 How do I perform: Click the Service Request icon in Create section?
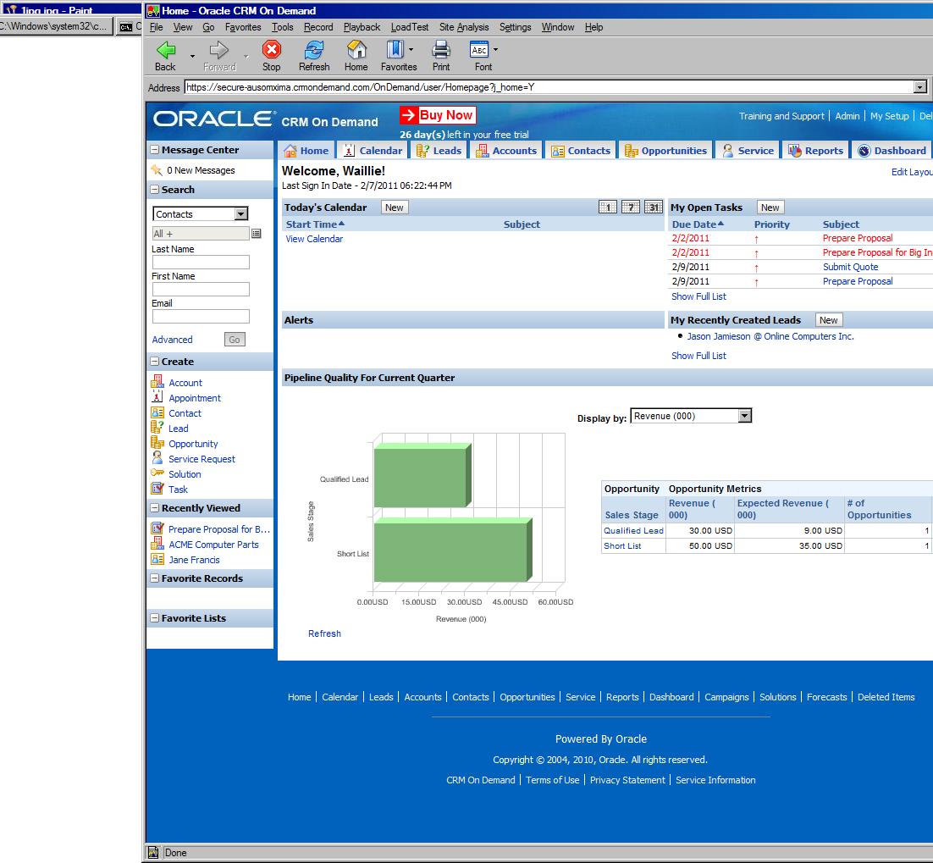click(x=157, y=457)
